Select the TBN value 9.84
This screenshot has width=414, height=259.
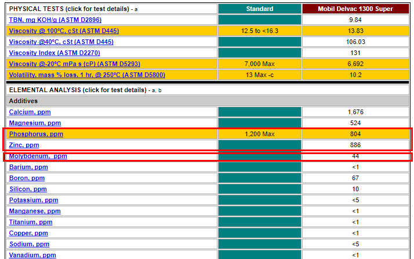click(355, 20)
